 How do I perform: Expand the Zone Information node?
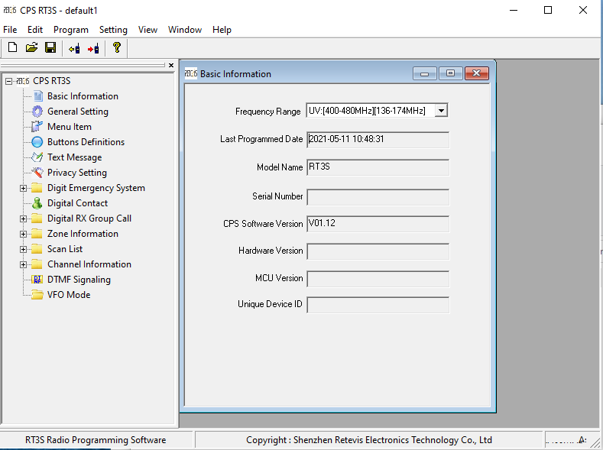coord(24,234)
